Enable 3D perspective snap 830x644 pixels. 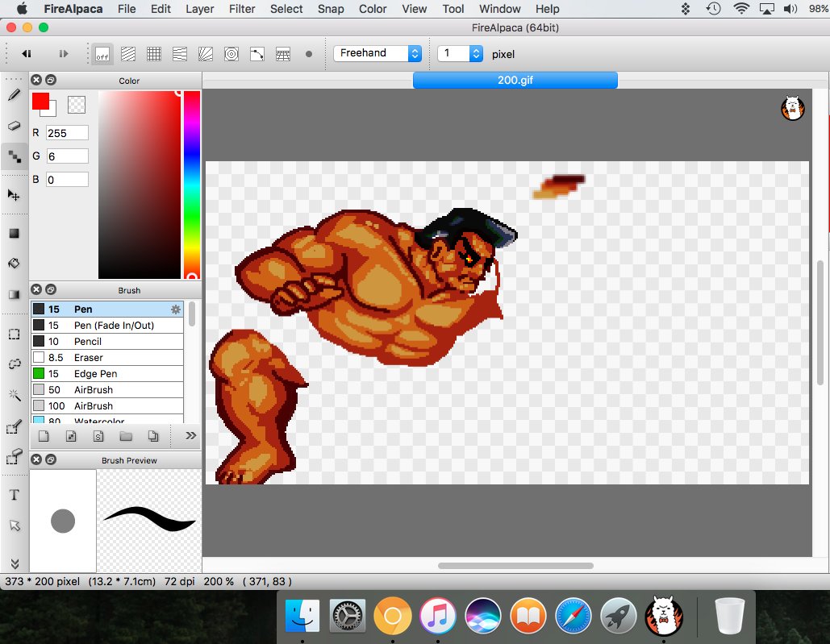tap(283, 54)
